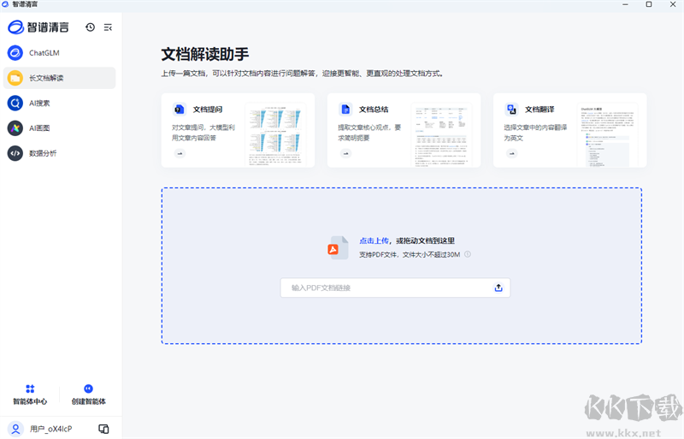The image size is (684, 439).
Task: Click the 文档提问 preview thumbnail
Action: (x=275, y=135)
